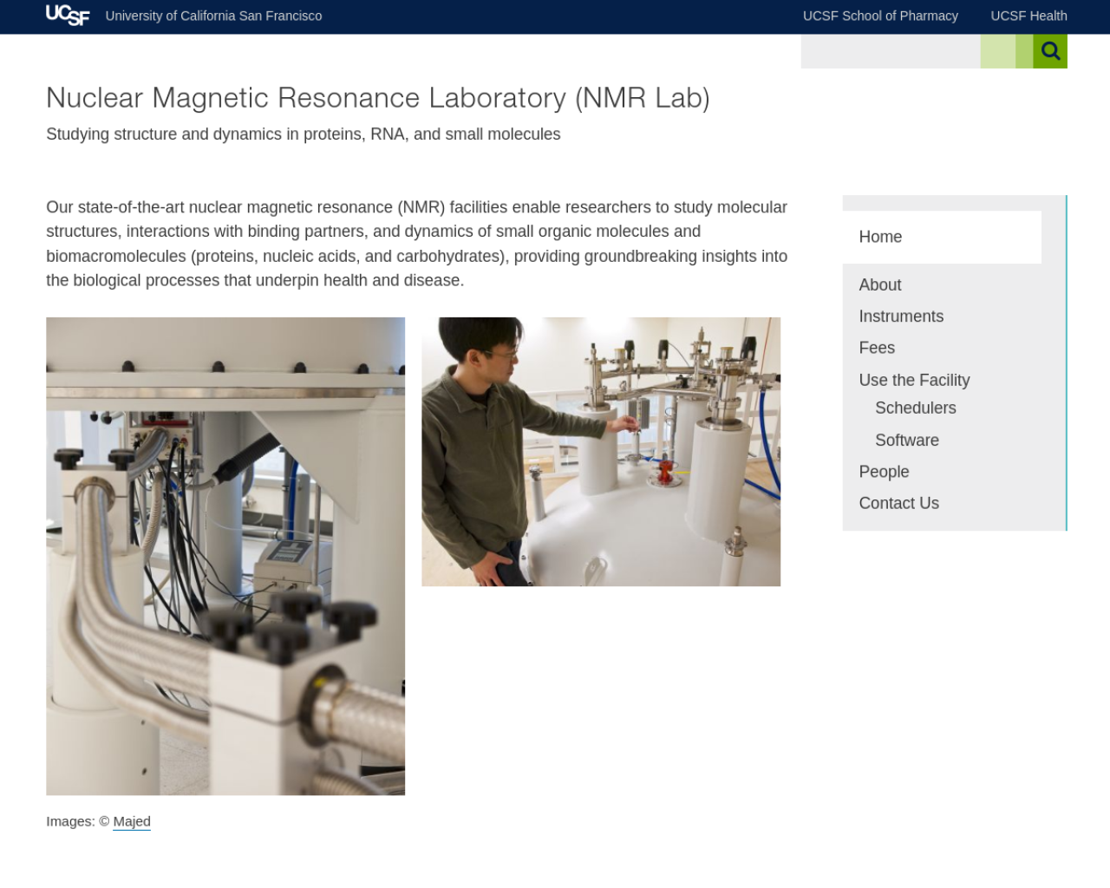This screenshot has width=1110, height=888.
Task: Click the Majed image credit link
Action: pyautogui.click(x=132, y=821)
